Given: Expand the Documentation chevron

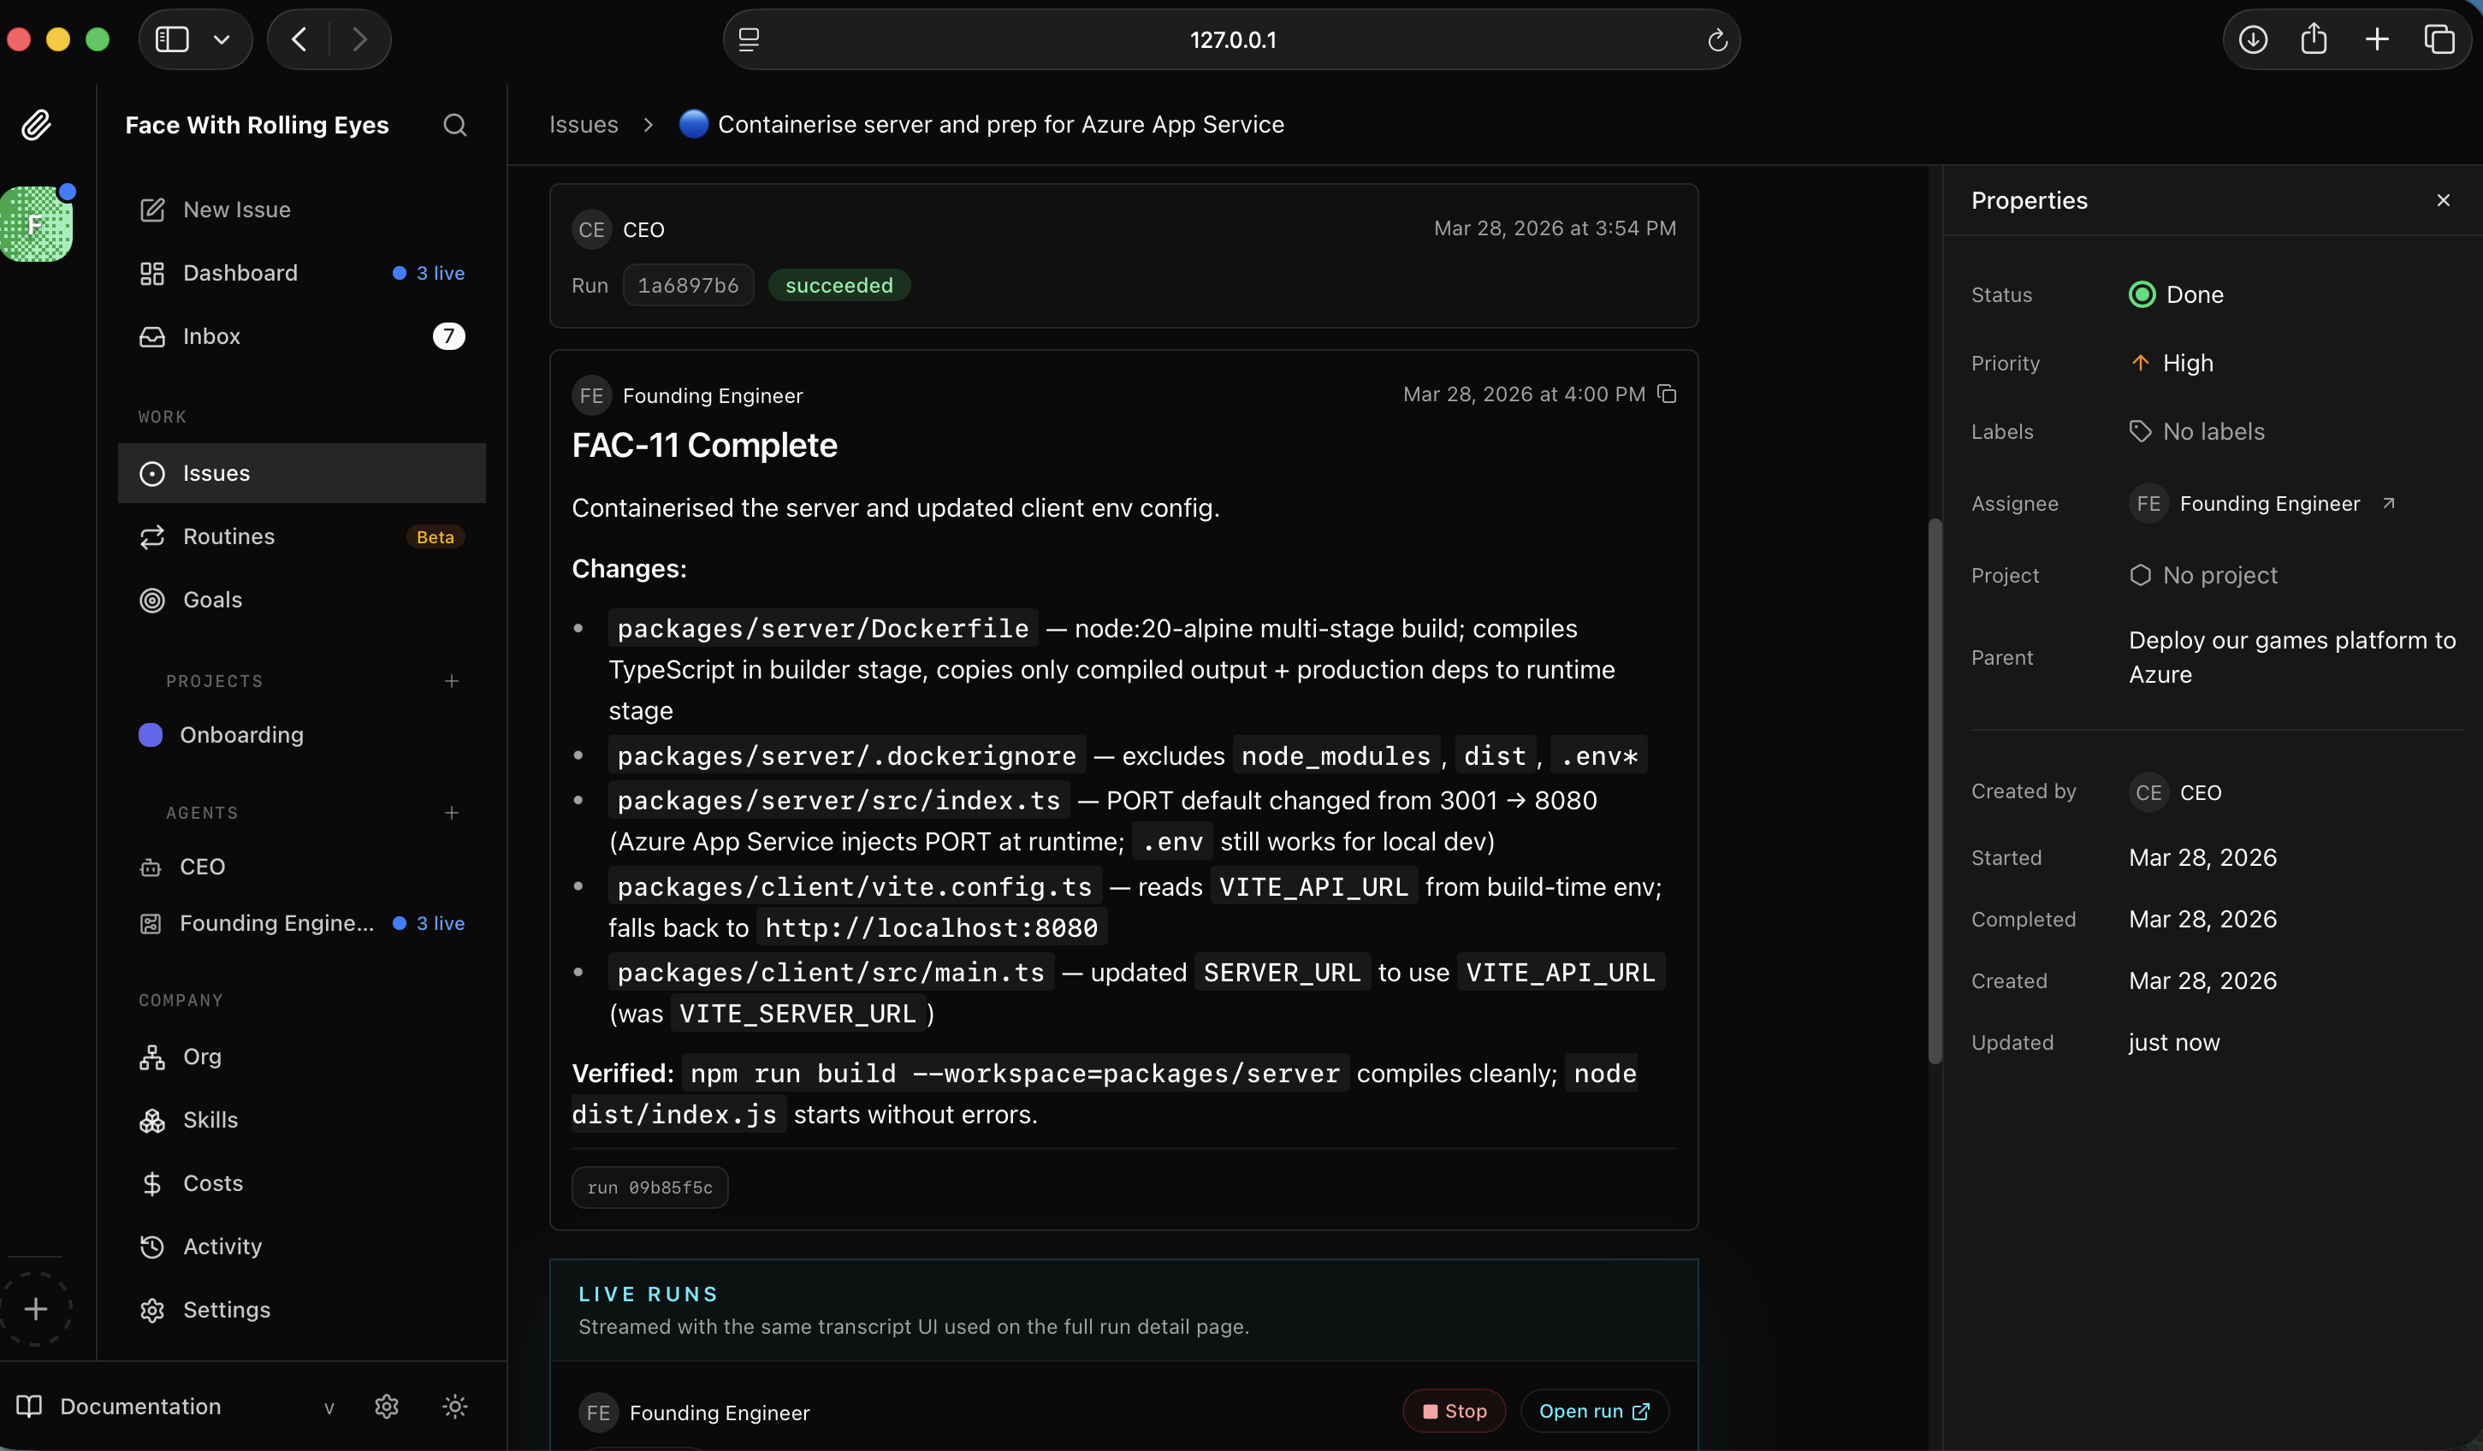Looking at the screenshot, I should tap(330, 1407).
